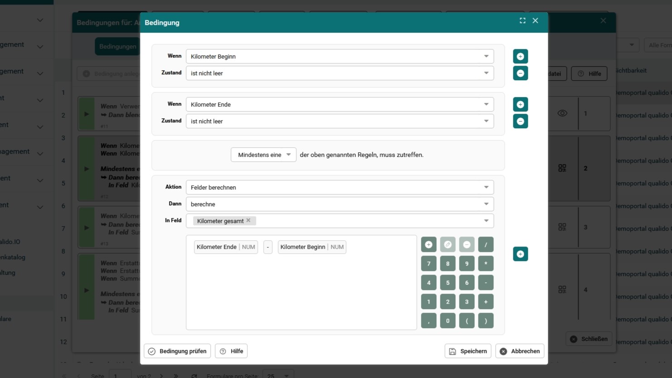672x378 pixels.
Task: Close the Bedingung dialog
Action: point(535,21)
